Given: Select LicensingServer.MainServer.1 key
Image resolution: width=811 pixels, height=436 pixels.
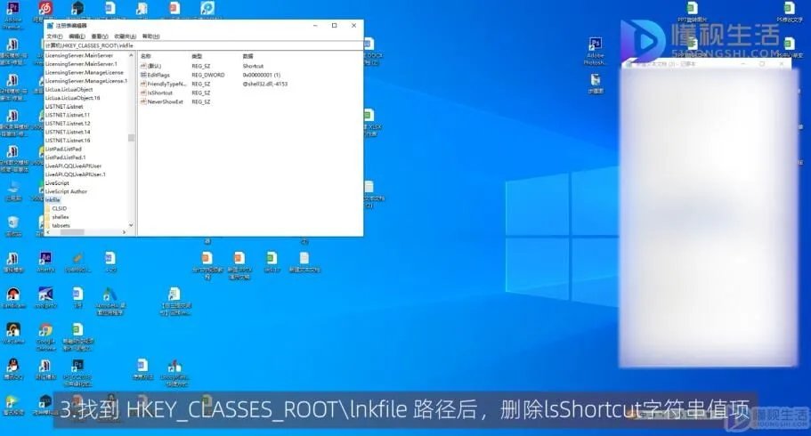Looking at the screenshot, I should 81,63.
